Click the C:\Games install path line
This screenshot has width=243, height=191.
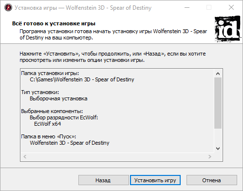(x=82, y=79)
